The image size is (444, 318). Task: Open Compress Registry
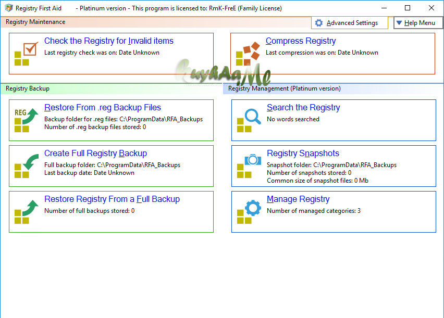(301, 41)
